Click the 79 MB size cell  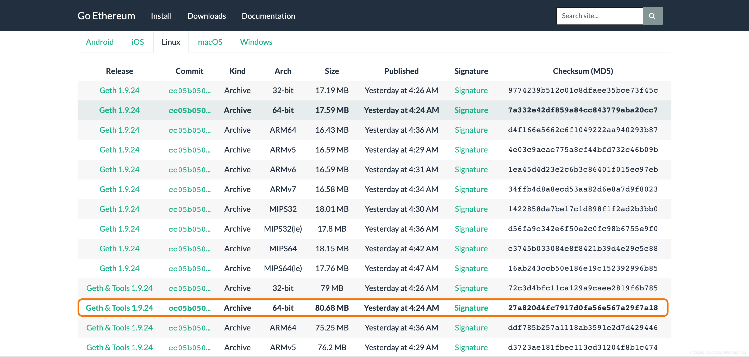click(x=332, y=288)
